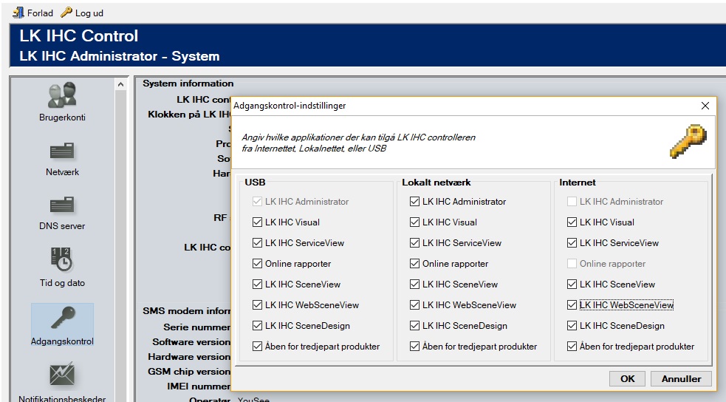Open the DNS server settings icon

[x=62, y=205]
